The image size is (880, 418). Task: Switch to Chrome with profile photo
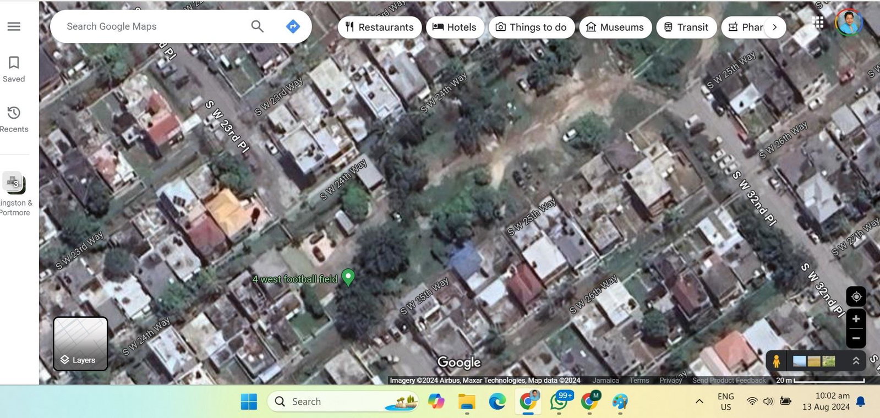click(x=528, y=402)
